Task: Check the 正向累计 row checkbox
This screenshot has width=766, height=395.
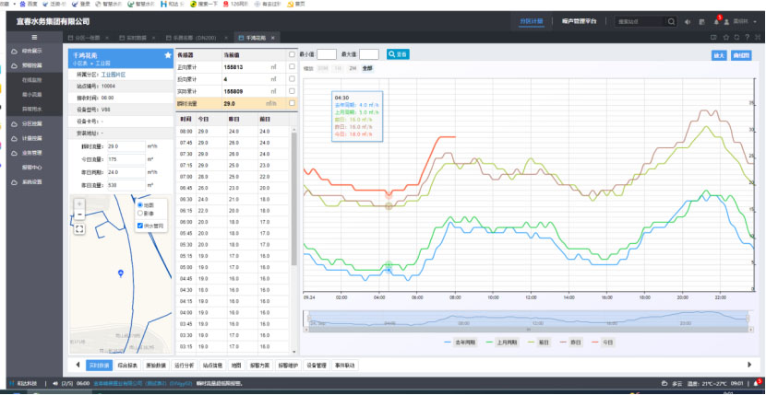Action: click(292, 67)
